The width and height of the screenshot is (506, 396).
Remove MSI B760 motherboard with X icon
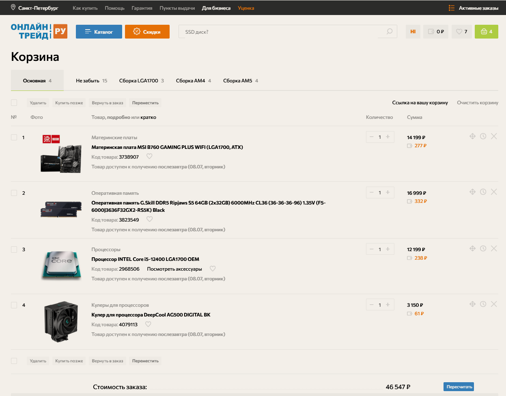point(494,136)
